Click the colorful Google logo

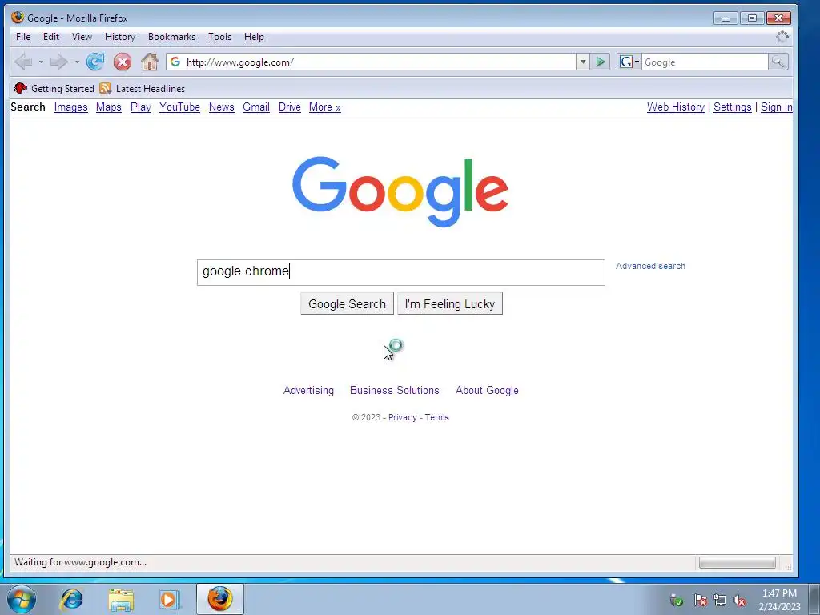(x=400, y=191)
